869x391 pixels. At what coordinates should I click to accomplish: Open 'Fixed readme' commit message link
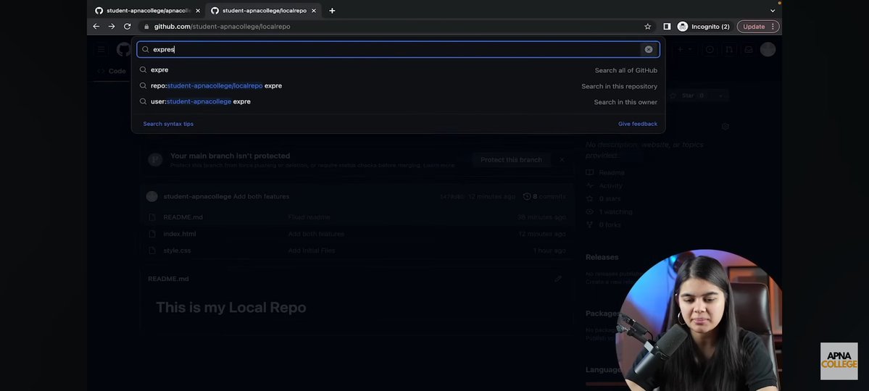click(x=309, y=217)
